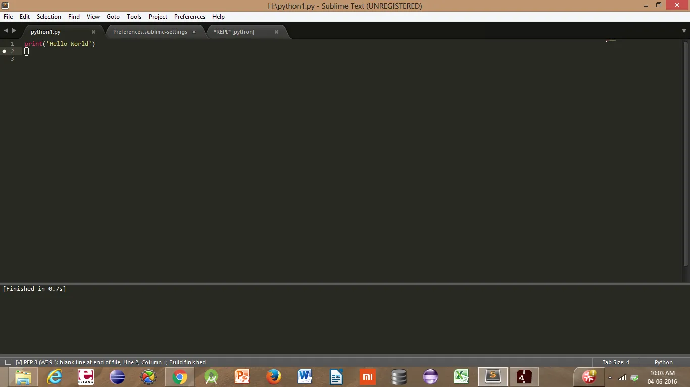690x387 pixels.
Task: Open the network signal tray icon
Action: click(622, 377)
